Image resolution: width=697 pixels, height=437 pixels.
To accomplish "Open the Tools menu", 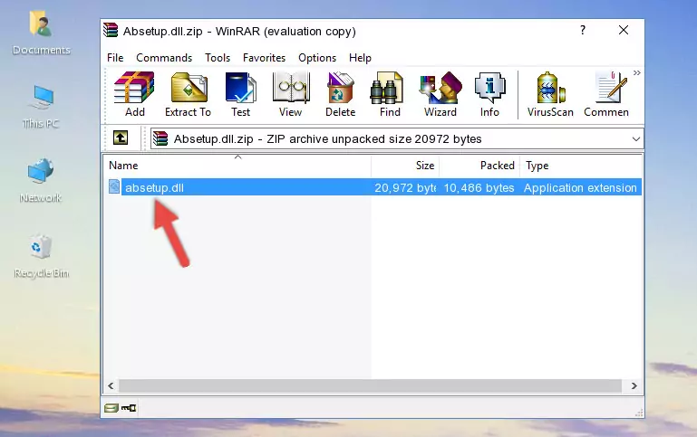I will (x=218, y=58).
